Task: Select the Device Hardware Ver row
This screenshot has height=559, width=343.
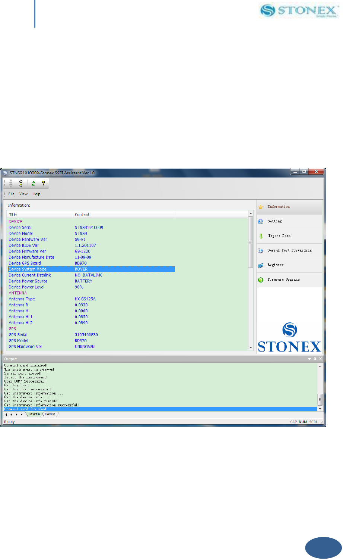Action: point(91,240)
